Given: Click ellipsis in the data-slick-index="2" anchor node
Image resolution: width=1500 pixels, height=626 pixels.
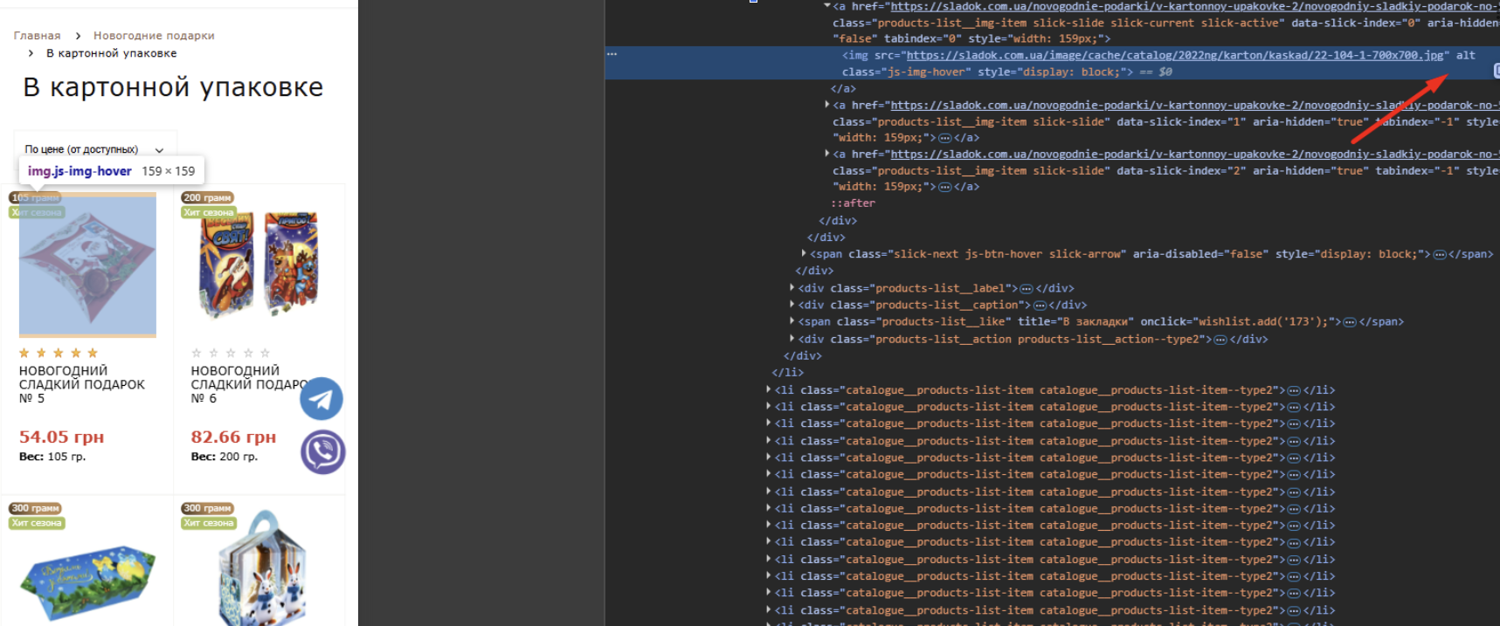Looking at the screenshot, I should (945, 187).
